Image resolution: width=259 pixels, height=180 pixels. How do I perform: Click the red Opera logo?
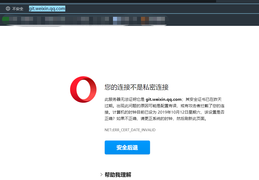(83, 89)
